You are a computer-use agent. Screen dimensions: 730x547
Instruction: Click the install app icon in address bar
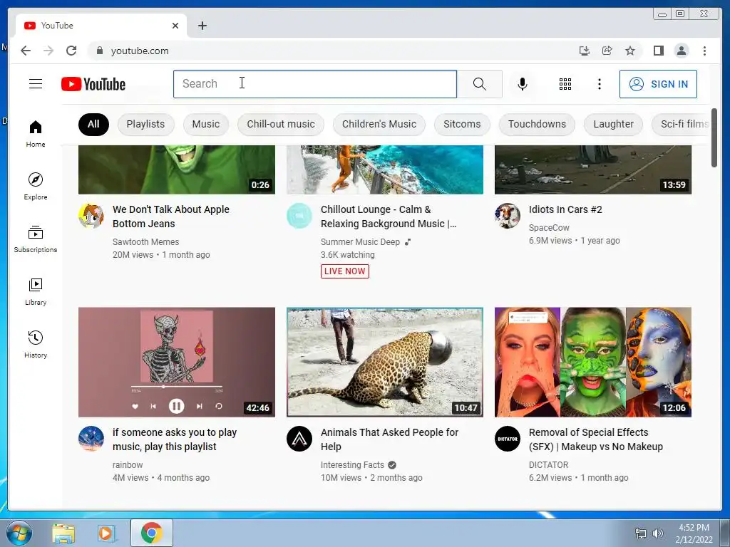[585, 51]
